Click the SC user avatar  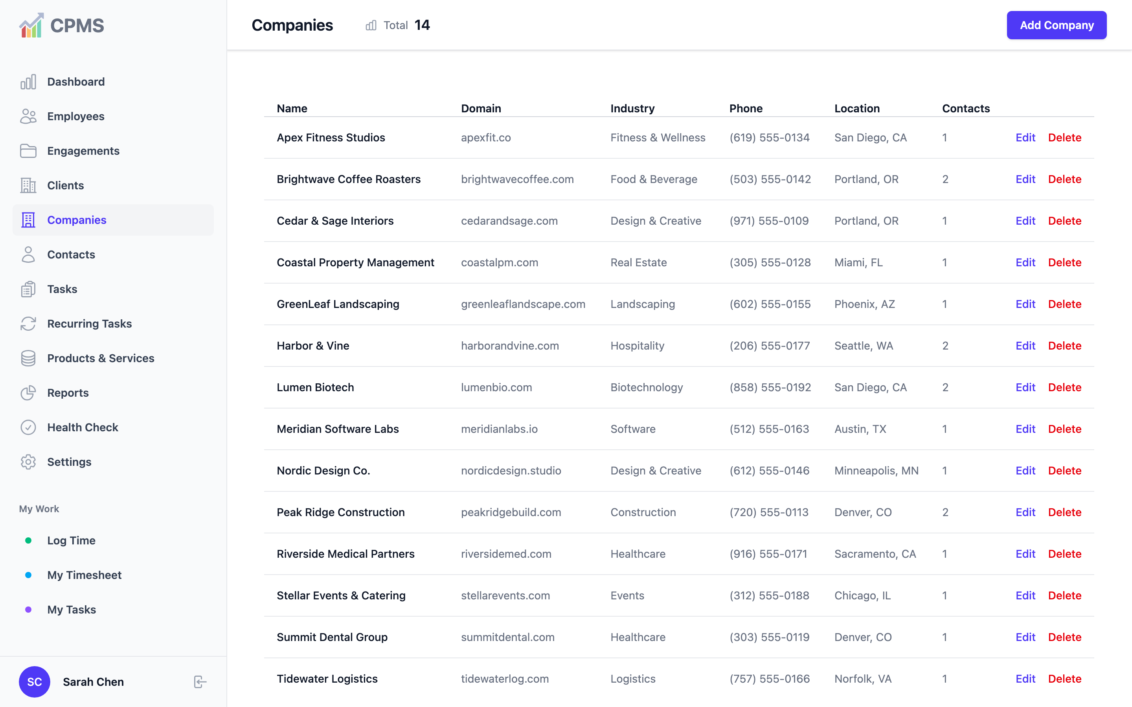(34, 682)
